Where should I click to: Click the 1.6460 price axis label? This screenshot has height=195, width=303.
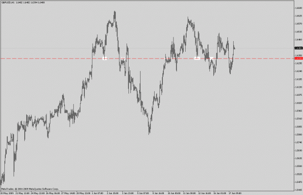pyautogui.click(x=299, y=40)
